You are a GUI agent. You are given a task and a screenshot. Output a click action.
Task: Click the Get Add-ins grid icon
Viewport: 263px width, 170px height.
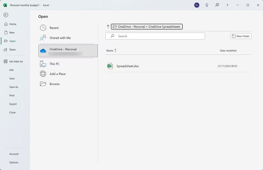(x=5, y=61)
